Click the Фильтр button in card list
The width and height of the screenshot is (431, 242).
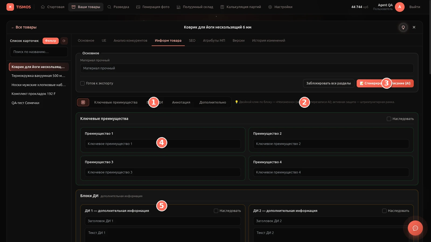coord(51,41)
